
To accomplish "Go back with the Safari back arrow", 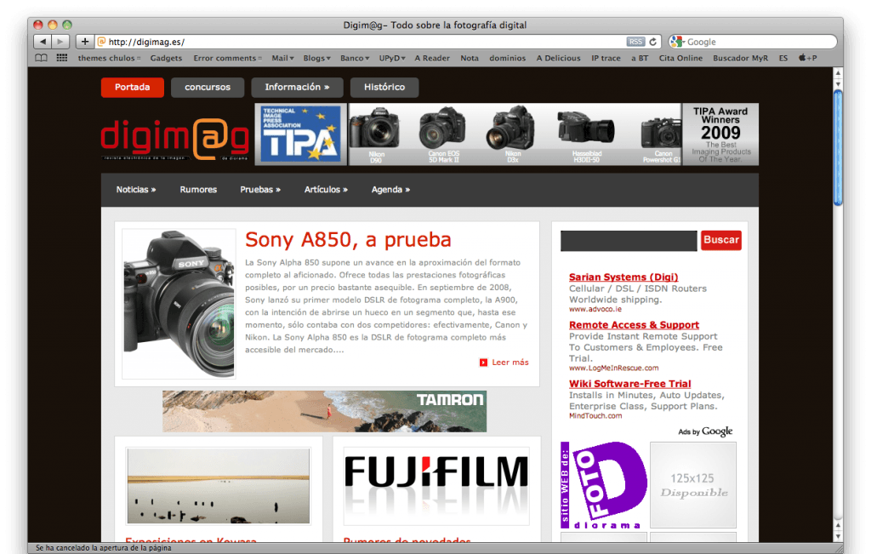I will pyautogui.click(x=43, y=42).
